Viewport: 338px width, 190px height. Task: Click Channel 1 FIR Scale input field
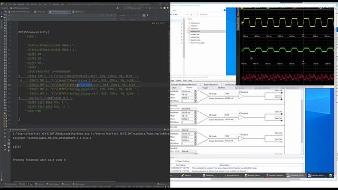pos(230,94)
